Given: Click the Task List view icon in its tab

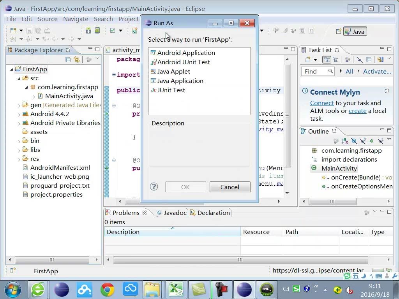Looking at the screenshot, I should [x=304, y=50].
